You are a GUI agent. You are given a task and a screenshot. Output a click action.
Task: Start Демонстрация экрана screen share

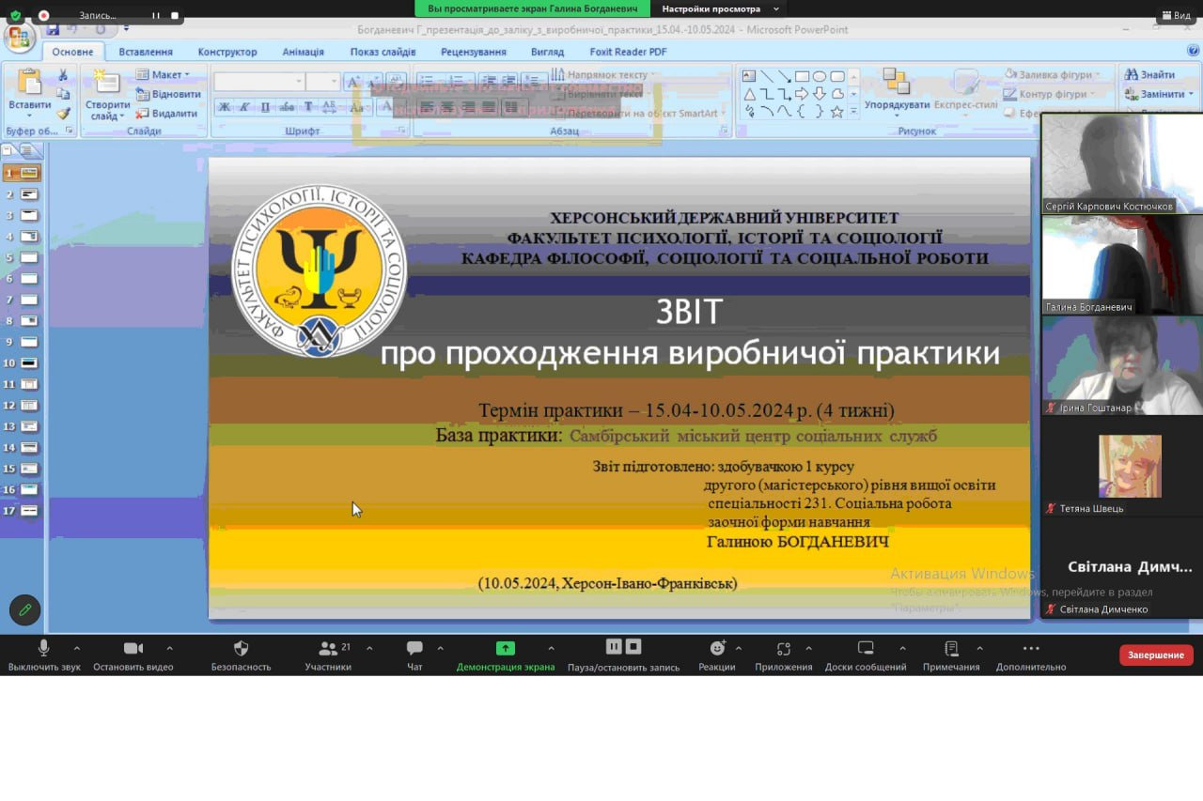tap(506, 655)
